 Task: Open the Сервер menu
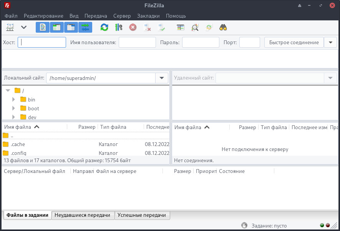pos(122,16)
